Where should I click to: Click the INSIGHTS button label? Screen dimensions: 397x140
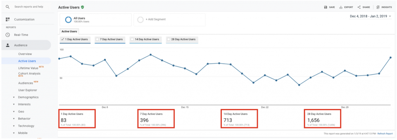[387, 7]
